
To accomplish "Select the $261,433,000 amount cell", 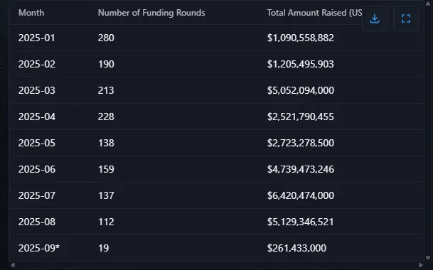I will point(296,248).
